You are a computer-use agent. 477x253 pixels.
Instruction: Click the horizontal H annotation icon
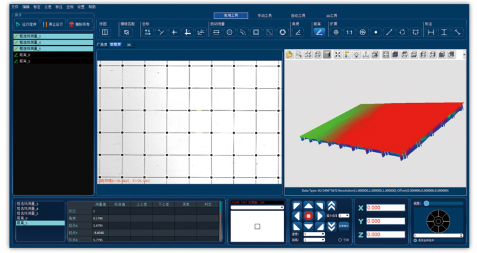point(431,32)
